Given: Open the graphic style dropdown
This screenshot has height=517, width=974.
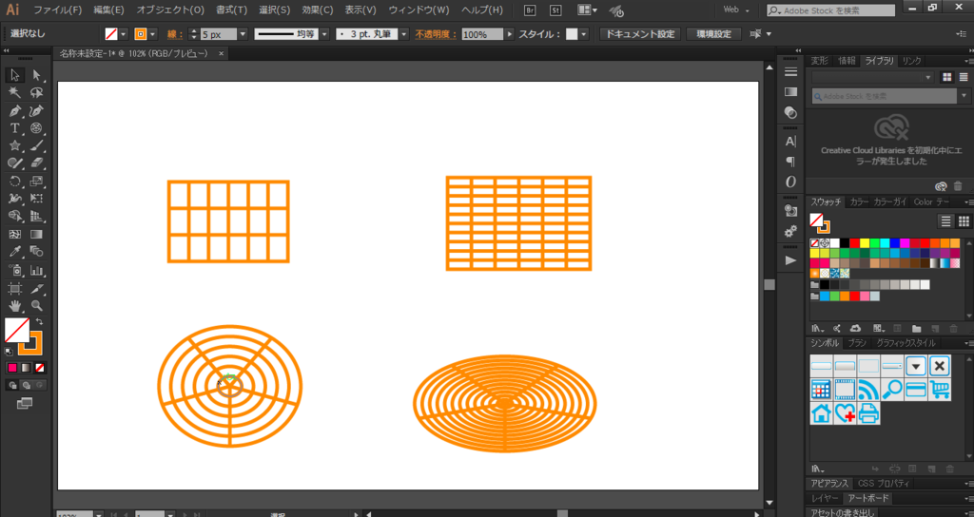Looking at the screenshot, I should click(584, 34).
